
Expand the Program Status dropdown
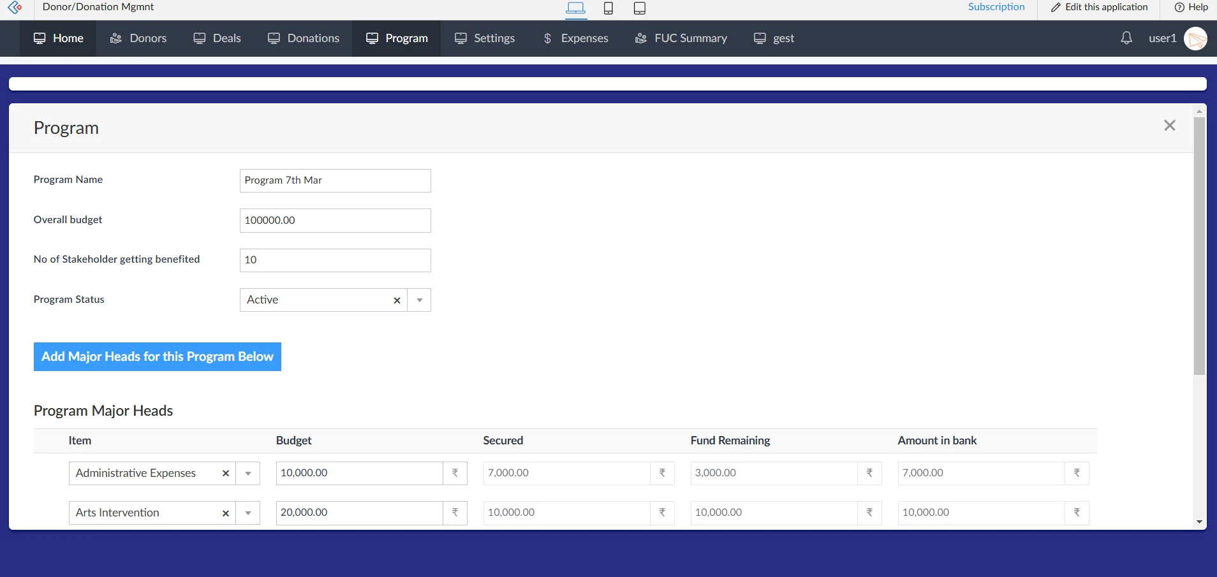pyautogui.click(x=419, y=300)
